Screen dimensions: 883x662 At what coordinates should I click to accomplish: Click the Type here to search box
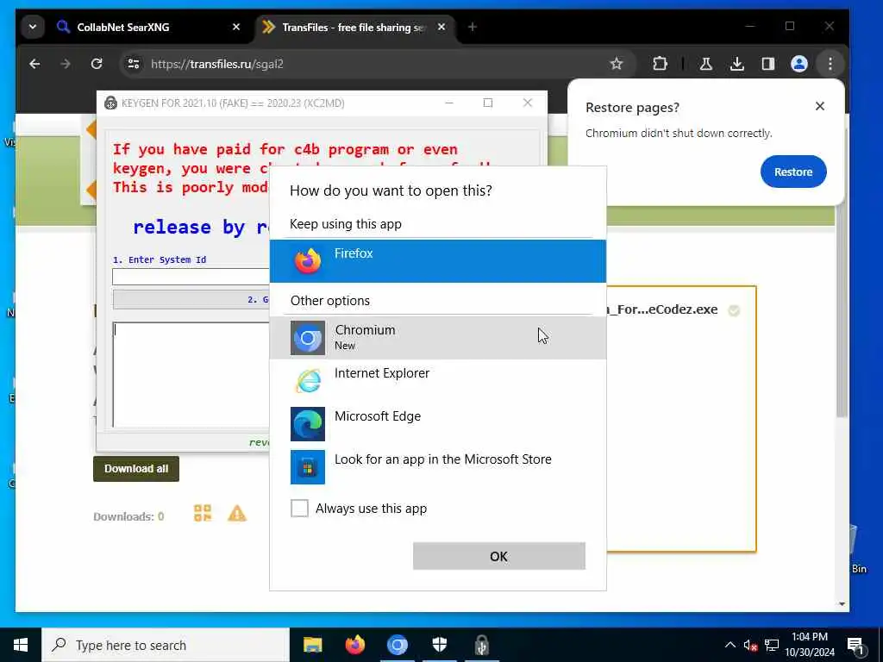click(x=166, y=645)
